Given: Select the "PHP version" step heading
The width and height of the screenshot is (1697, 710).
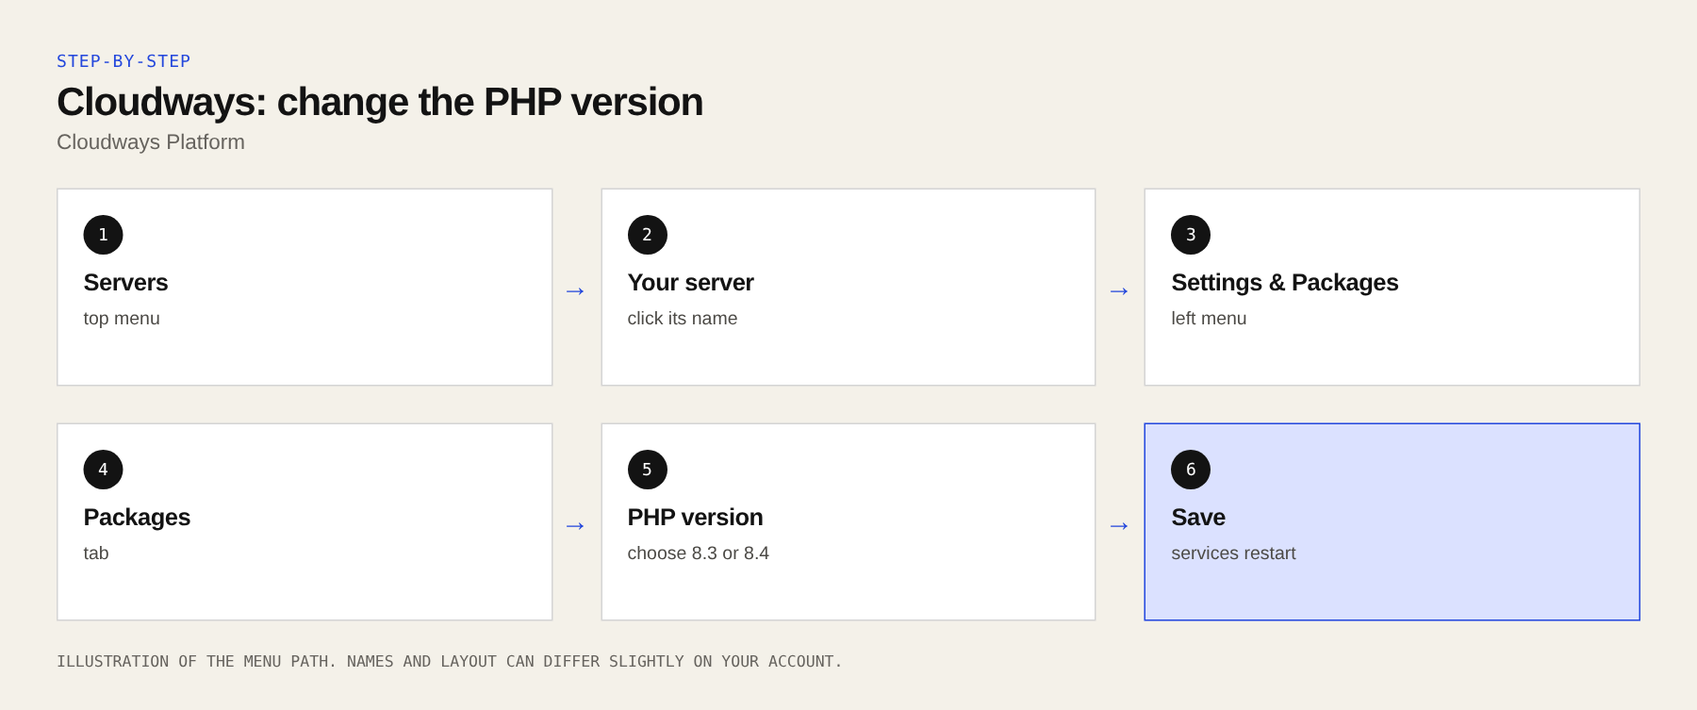Looking at the screenshot, I should click(695, 518).
